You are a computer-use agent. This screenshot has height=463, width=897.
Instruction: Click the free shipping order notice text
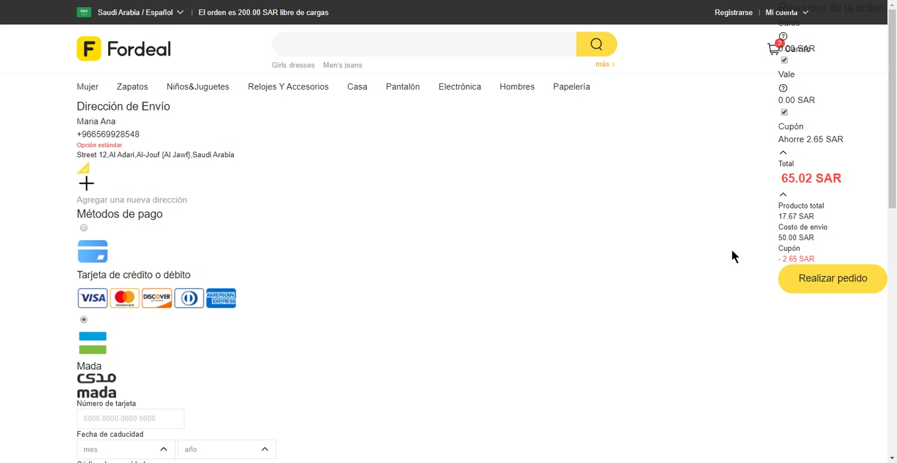click(x=263, y=13)
